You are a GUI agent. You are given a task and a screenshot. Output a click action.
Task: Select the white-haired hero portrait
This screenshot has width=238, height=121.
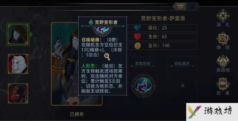click(18, 64)
